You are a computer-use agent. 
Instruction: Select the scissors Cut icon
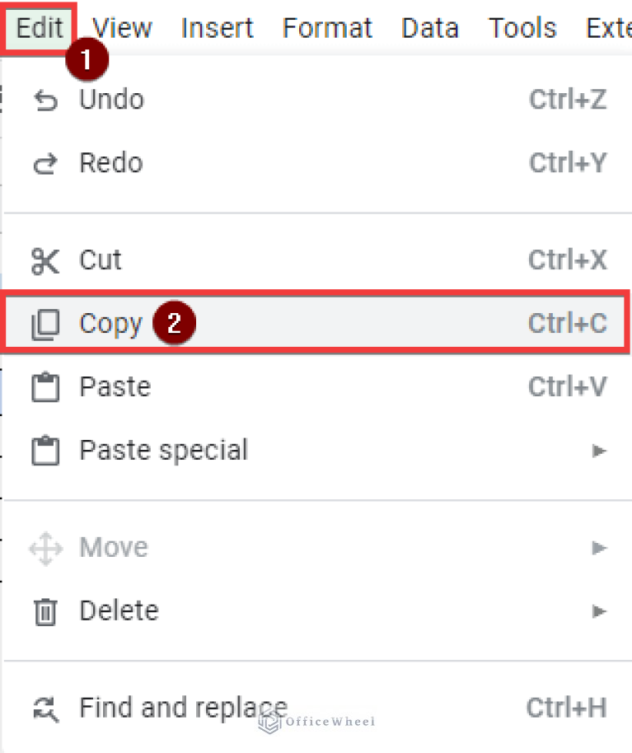(45, 260)
